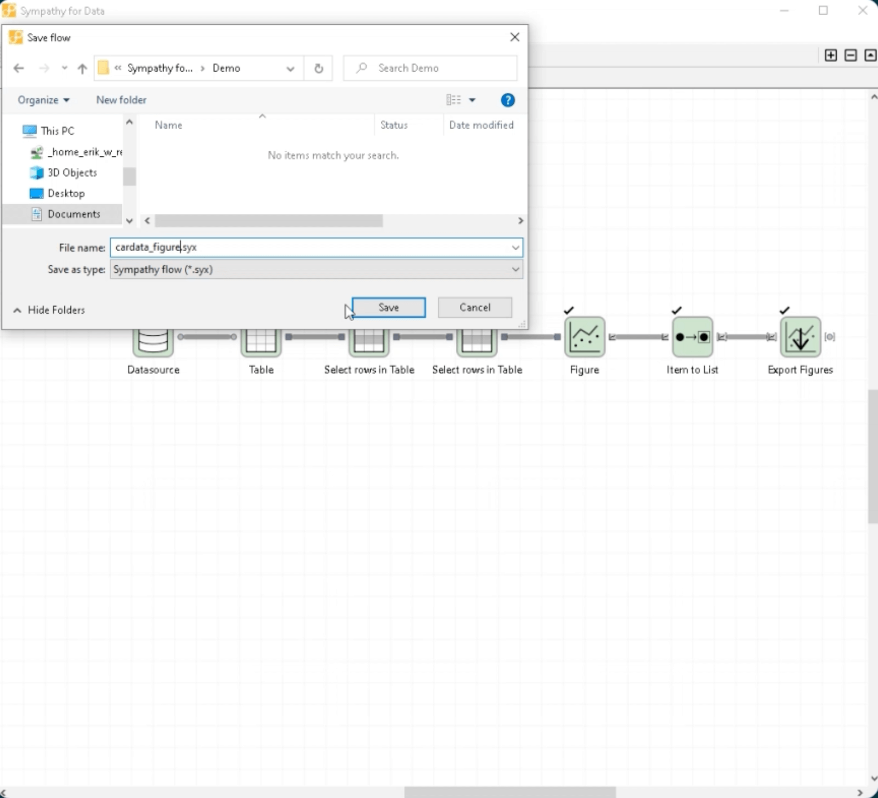Viewport: 878px width, 798px height.
Task: Select the first Select rows in Table node
Action: [x=368, y=343]
